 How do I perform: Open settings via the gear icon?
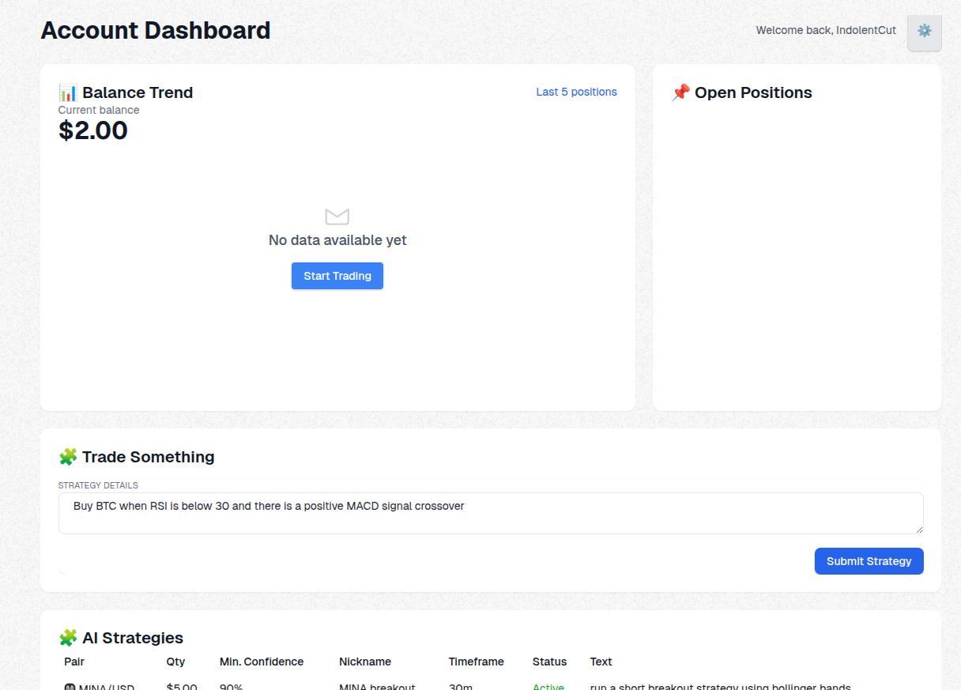tap(924, 32)
